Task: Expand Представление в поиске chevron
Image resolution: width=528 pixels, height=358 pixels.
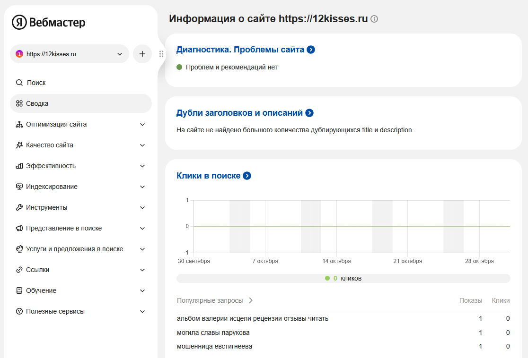Action: pyautogui.click(x=142, y=228)
